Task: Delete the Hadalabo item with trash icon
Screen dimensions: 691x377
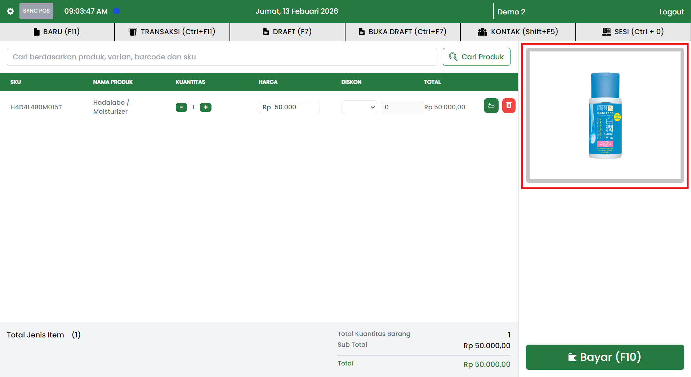Action: [509, 106]
